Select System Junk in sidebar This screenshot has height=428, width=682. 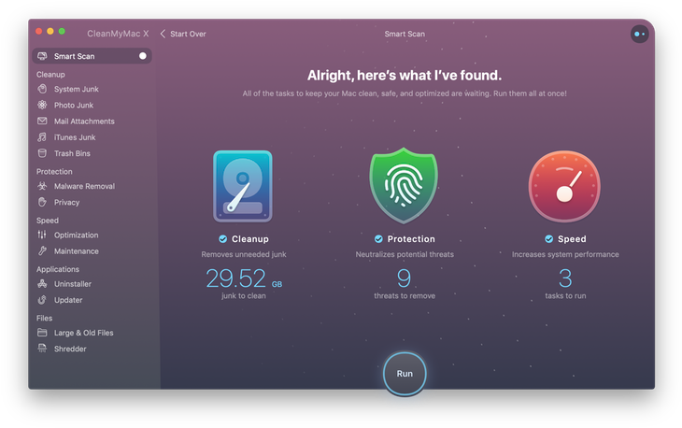pyautogui.click(x=76, y=89)
